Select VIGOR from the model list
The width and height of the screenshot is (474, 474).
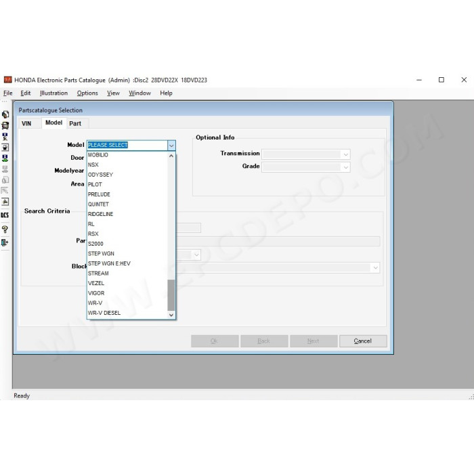(x=127, y=293)
